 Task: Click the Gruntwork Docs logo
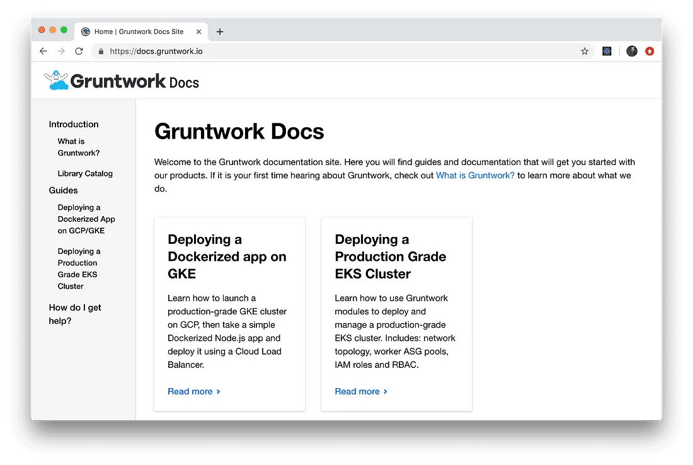pyautogui.click(x=122, y=81)
